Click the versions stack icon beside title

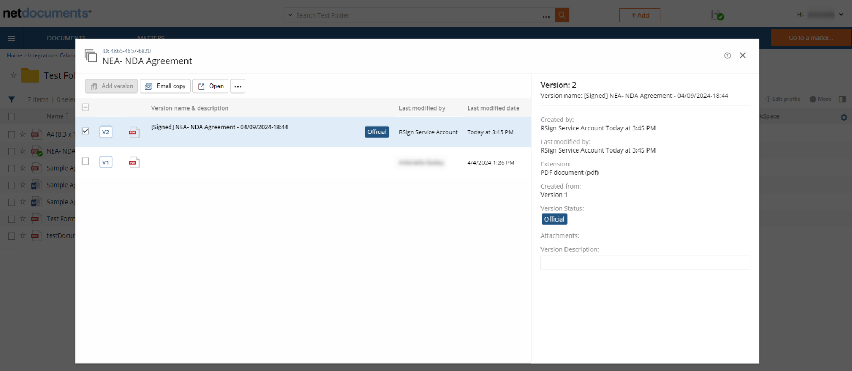(91, 56)
